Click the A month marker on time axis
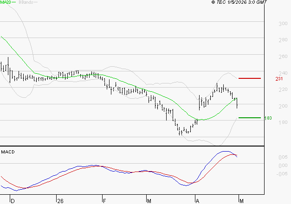Screen dimensions: 291x204 tap(197, 201)
